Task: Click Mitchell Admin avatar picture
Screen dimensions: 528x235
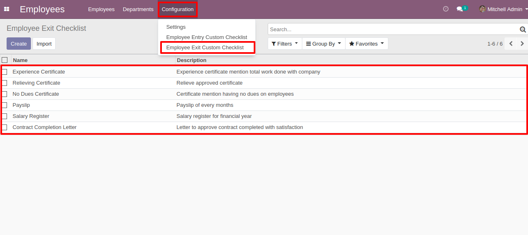Action: (482, 9)
